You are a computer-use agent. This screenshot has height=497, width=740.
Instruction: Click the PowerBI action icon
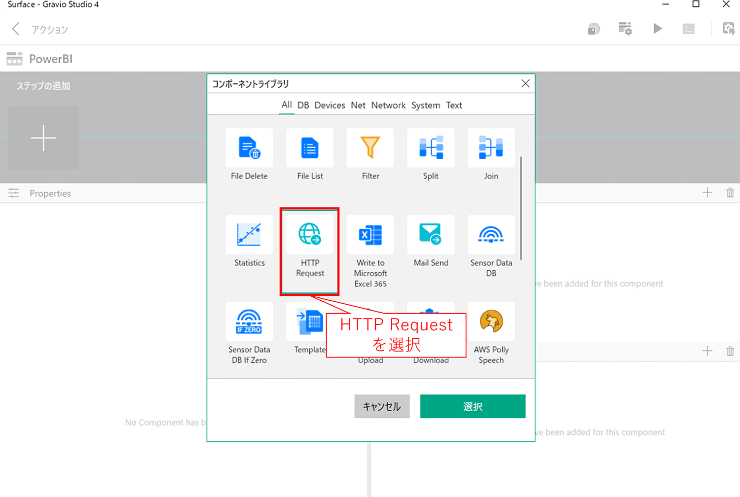coord(14,59)
